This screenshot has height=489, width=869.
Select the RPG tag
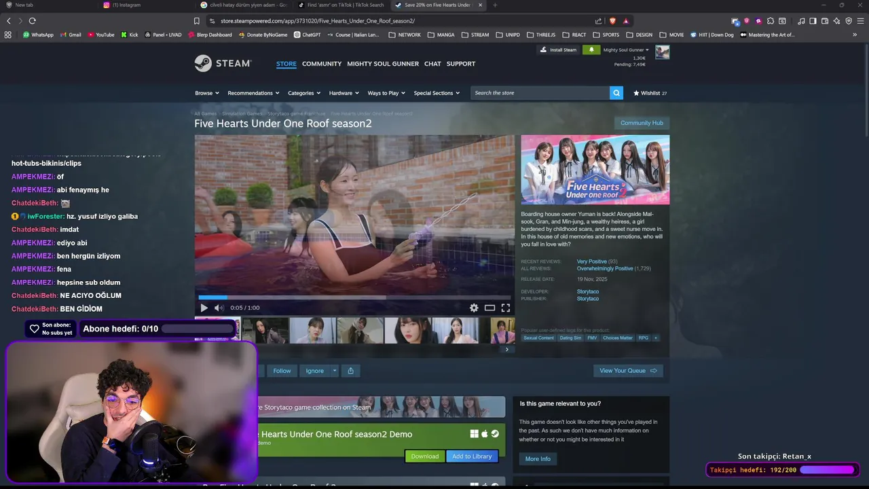click(644, 338)
